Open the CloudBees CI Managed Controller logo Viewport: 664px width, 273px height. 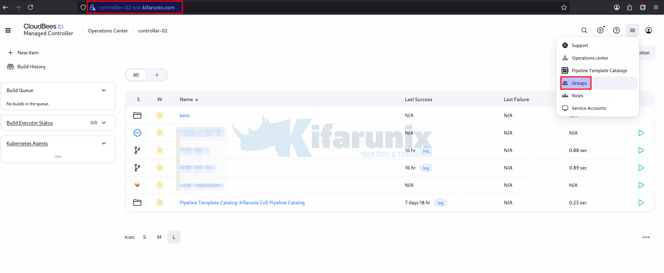48,30
